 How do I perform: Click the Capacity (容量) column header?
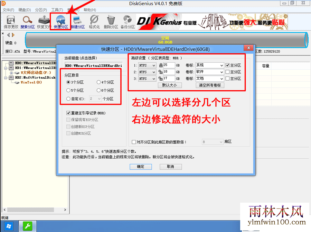pyautogui.click(x=266, y=66)
